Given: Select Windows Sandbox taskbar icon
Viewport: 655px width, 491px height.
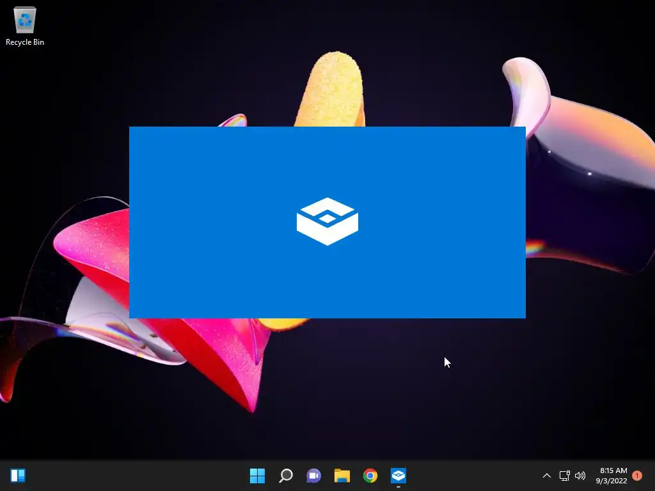Looking at the screenshot, I should click(398, 476).
